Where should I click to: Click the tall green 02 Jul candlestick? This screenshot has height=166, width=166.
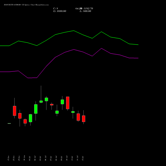tap(36, 109)
